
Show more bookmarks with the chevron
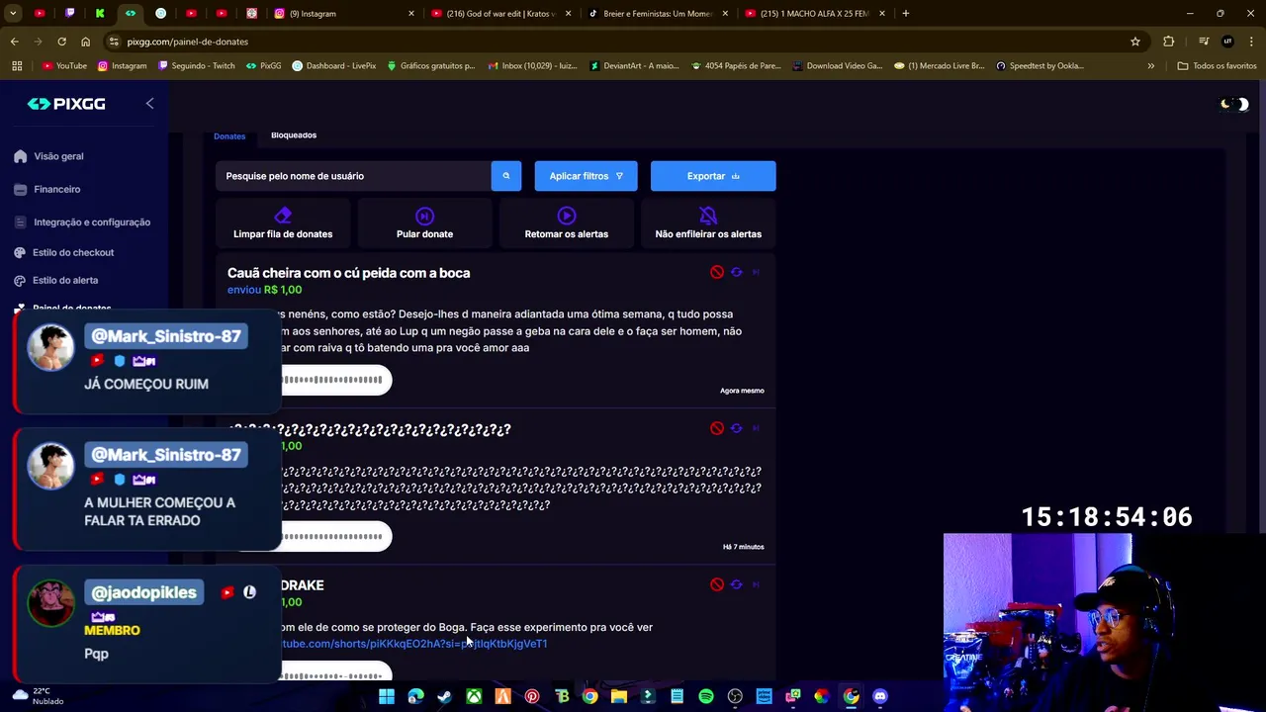(1150, 66)
